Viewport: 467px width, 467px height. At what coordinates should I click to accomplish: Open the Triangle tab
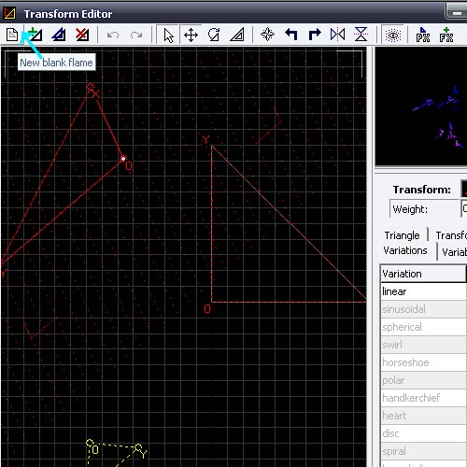tap(402, 235)
